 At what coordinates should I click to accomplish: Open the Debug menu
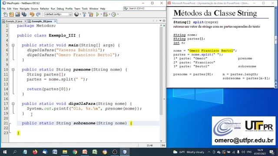pos(60,9)
